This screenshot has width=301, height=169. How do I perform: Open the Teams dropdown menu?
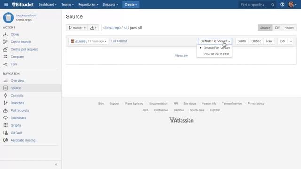[67, 4]
